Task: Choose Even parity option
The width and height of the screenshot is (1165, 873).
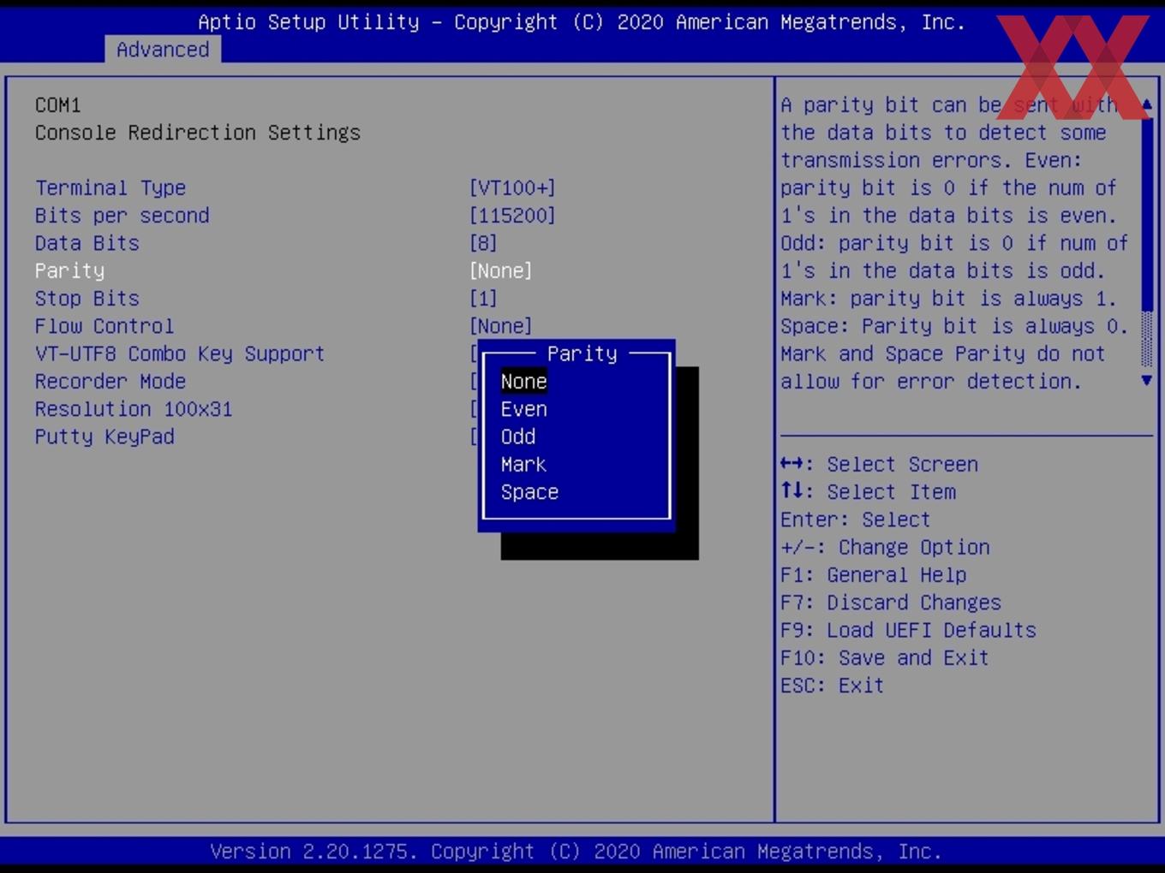Action: point(523,409)
